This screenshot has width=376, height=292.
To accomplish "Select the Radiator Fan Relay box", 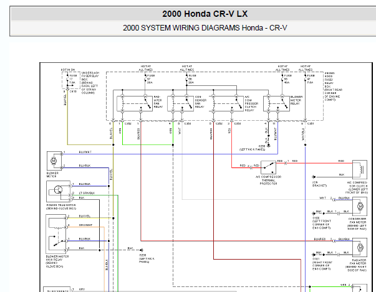I will click(135, 103).
